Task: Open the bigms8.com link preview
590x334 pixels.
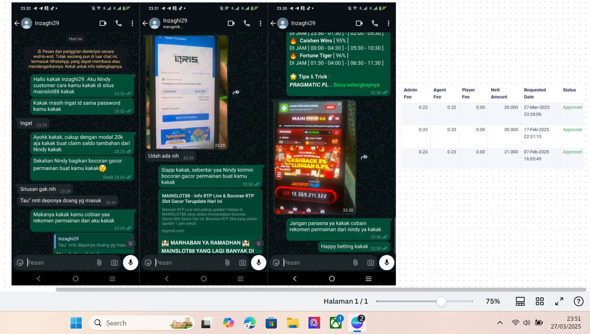Action: [x=210, y=212]
